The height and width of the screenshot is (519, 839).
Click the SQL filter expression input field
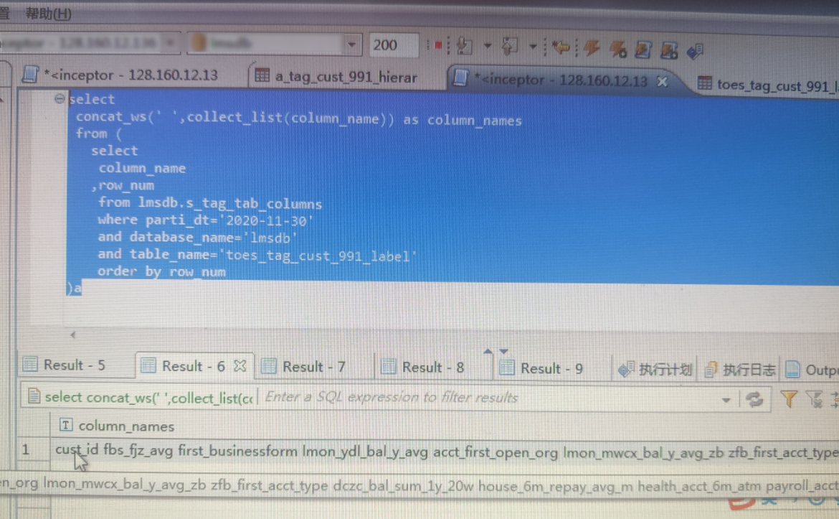point(488,398)
